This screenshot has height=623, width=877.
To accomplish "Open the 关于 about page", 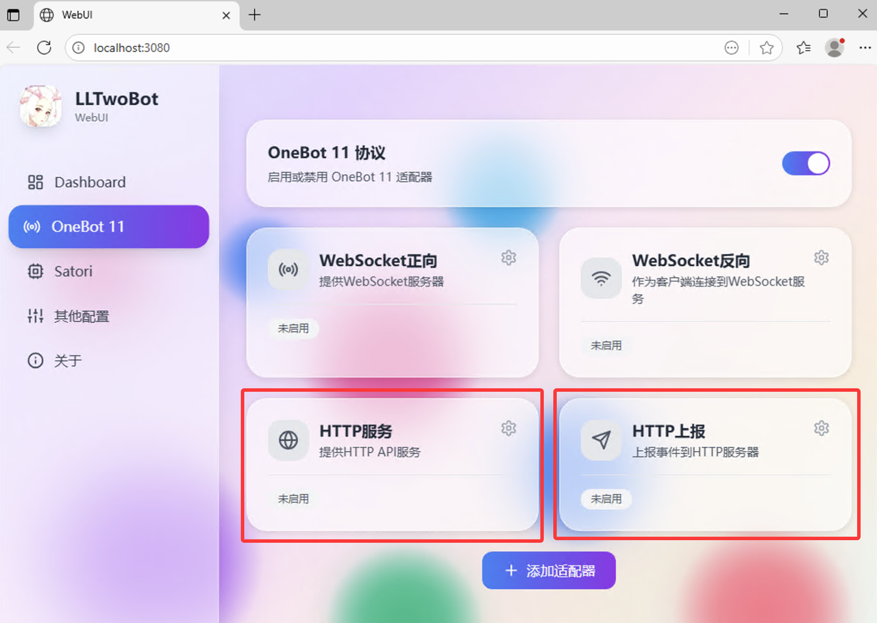I will 67,361.
